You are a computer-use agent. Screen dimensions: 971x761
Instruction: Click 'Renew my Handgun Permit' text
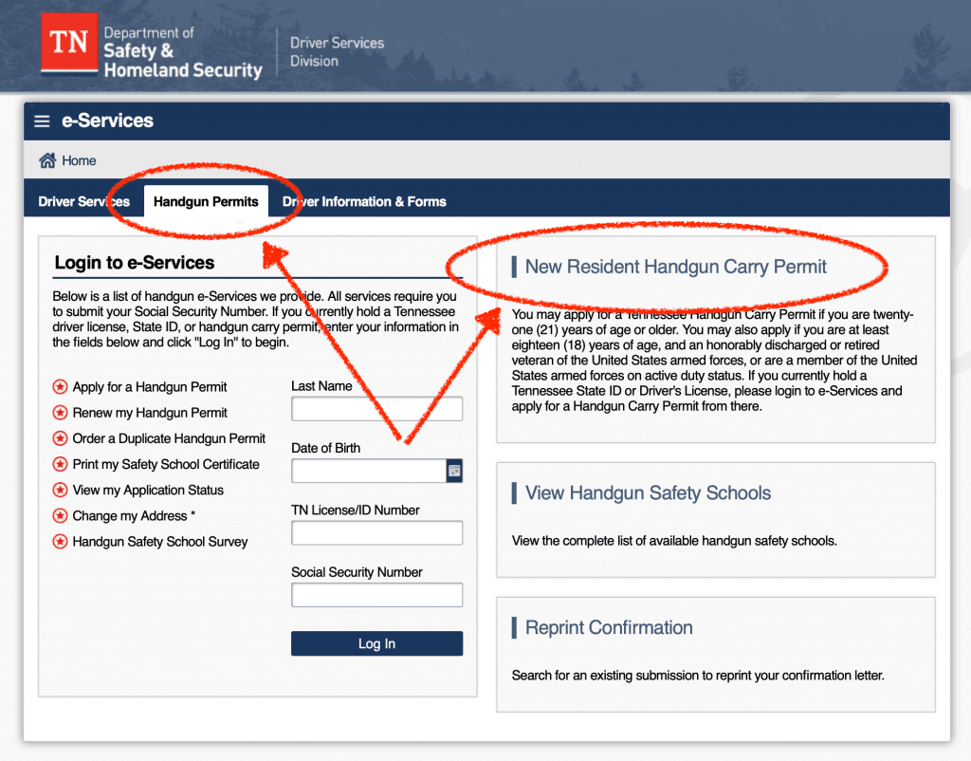click(x=150, y=413)
